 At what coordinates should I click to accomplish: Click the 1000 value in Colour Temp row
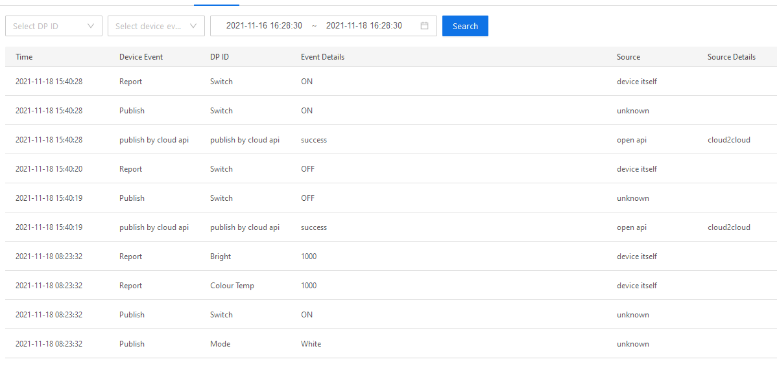point(309,286)
